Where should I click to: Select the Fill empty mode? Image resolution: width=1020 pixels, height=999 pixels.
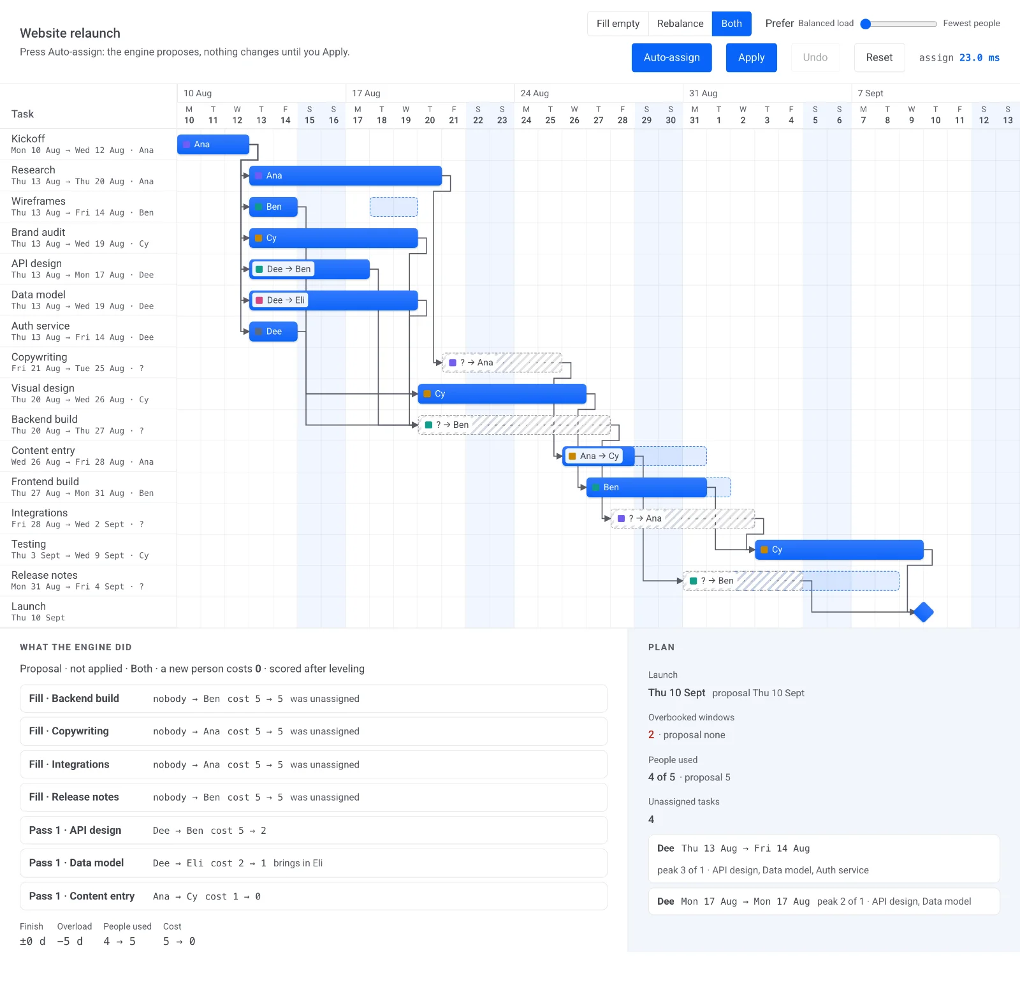618,24
